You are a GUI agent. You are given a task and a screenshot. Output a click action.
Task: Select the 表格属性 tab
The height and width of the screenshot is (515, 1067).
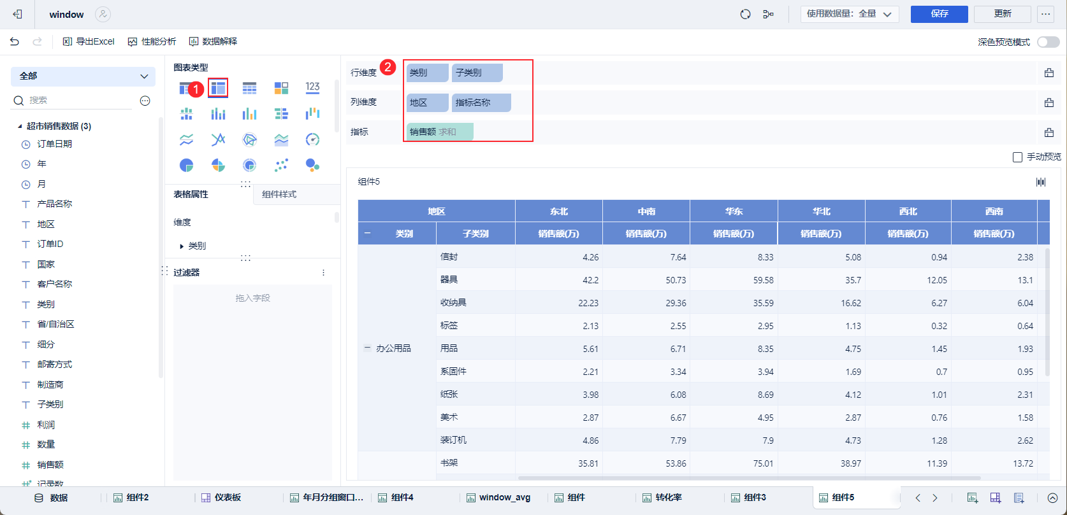(191, 194)
